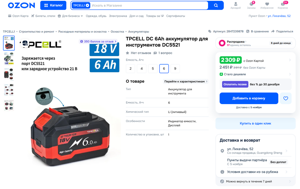Open the Дом и сад menu item
Image resolution: width=300 pixels, height=189 pixels.
point(137,16)
